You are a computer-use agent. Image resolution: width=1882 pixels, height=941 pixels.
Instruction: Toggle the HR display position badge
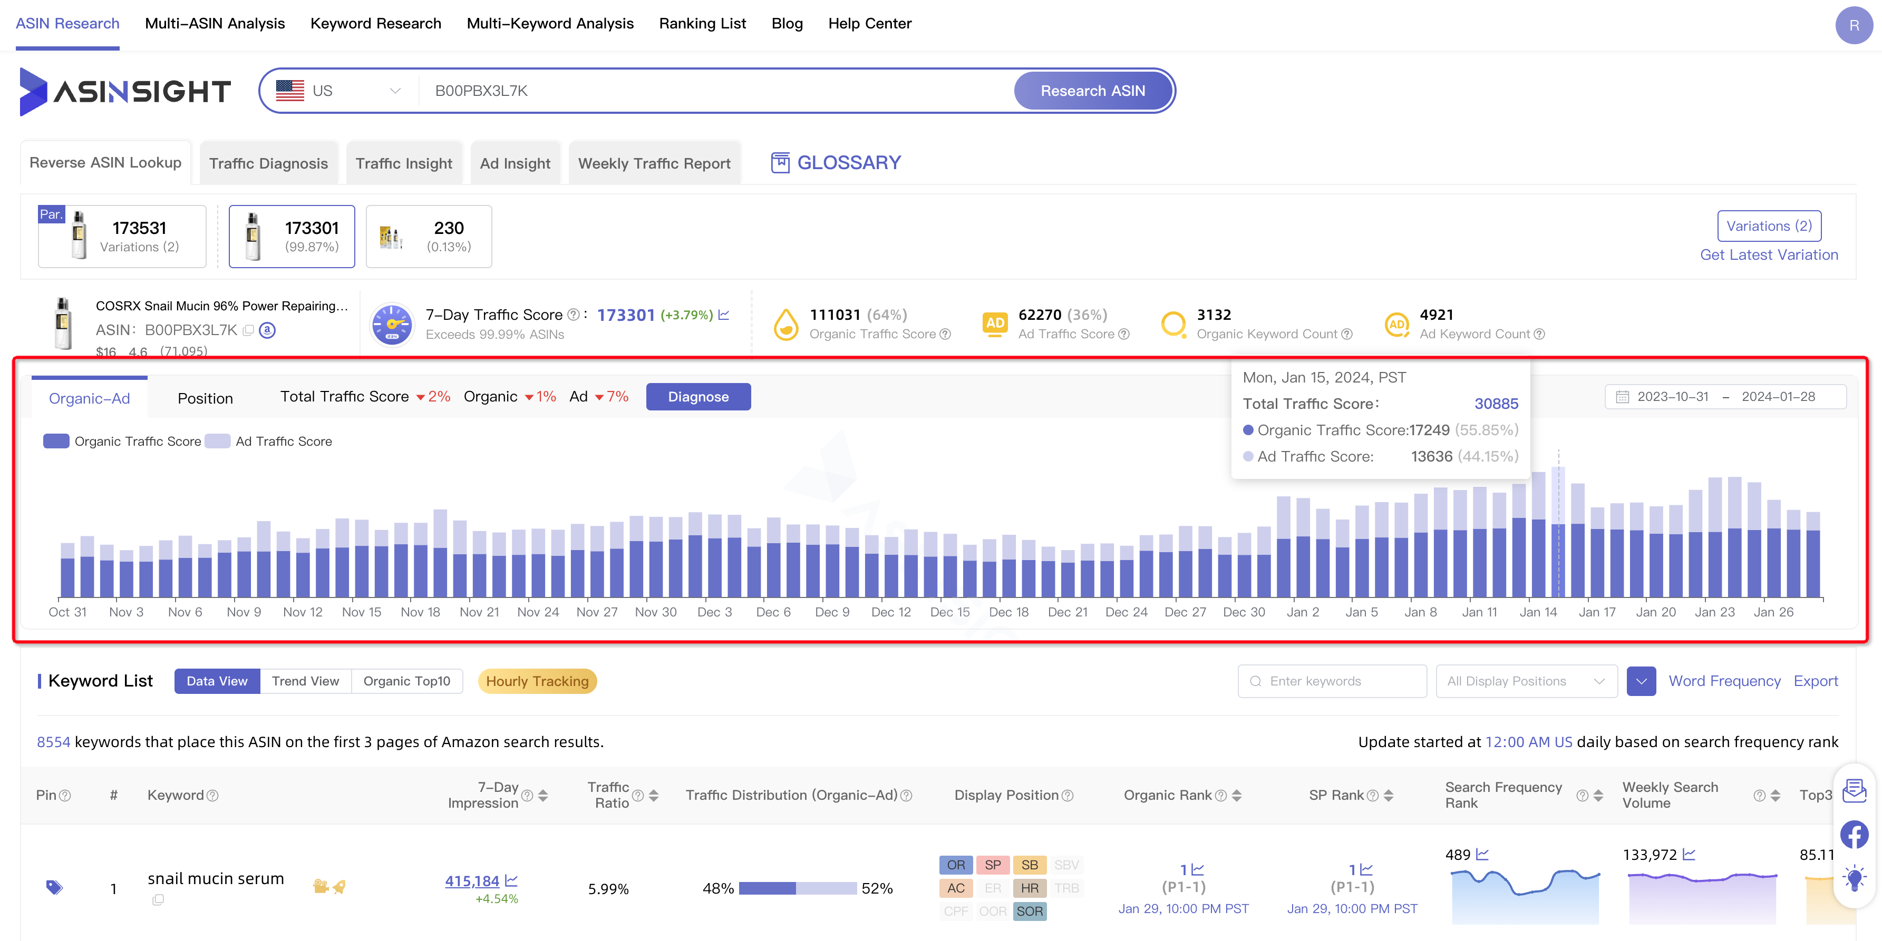[1030, 888]
